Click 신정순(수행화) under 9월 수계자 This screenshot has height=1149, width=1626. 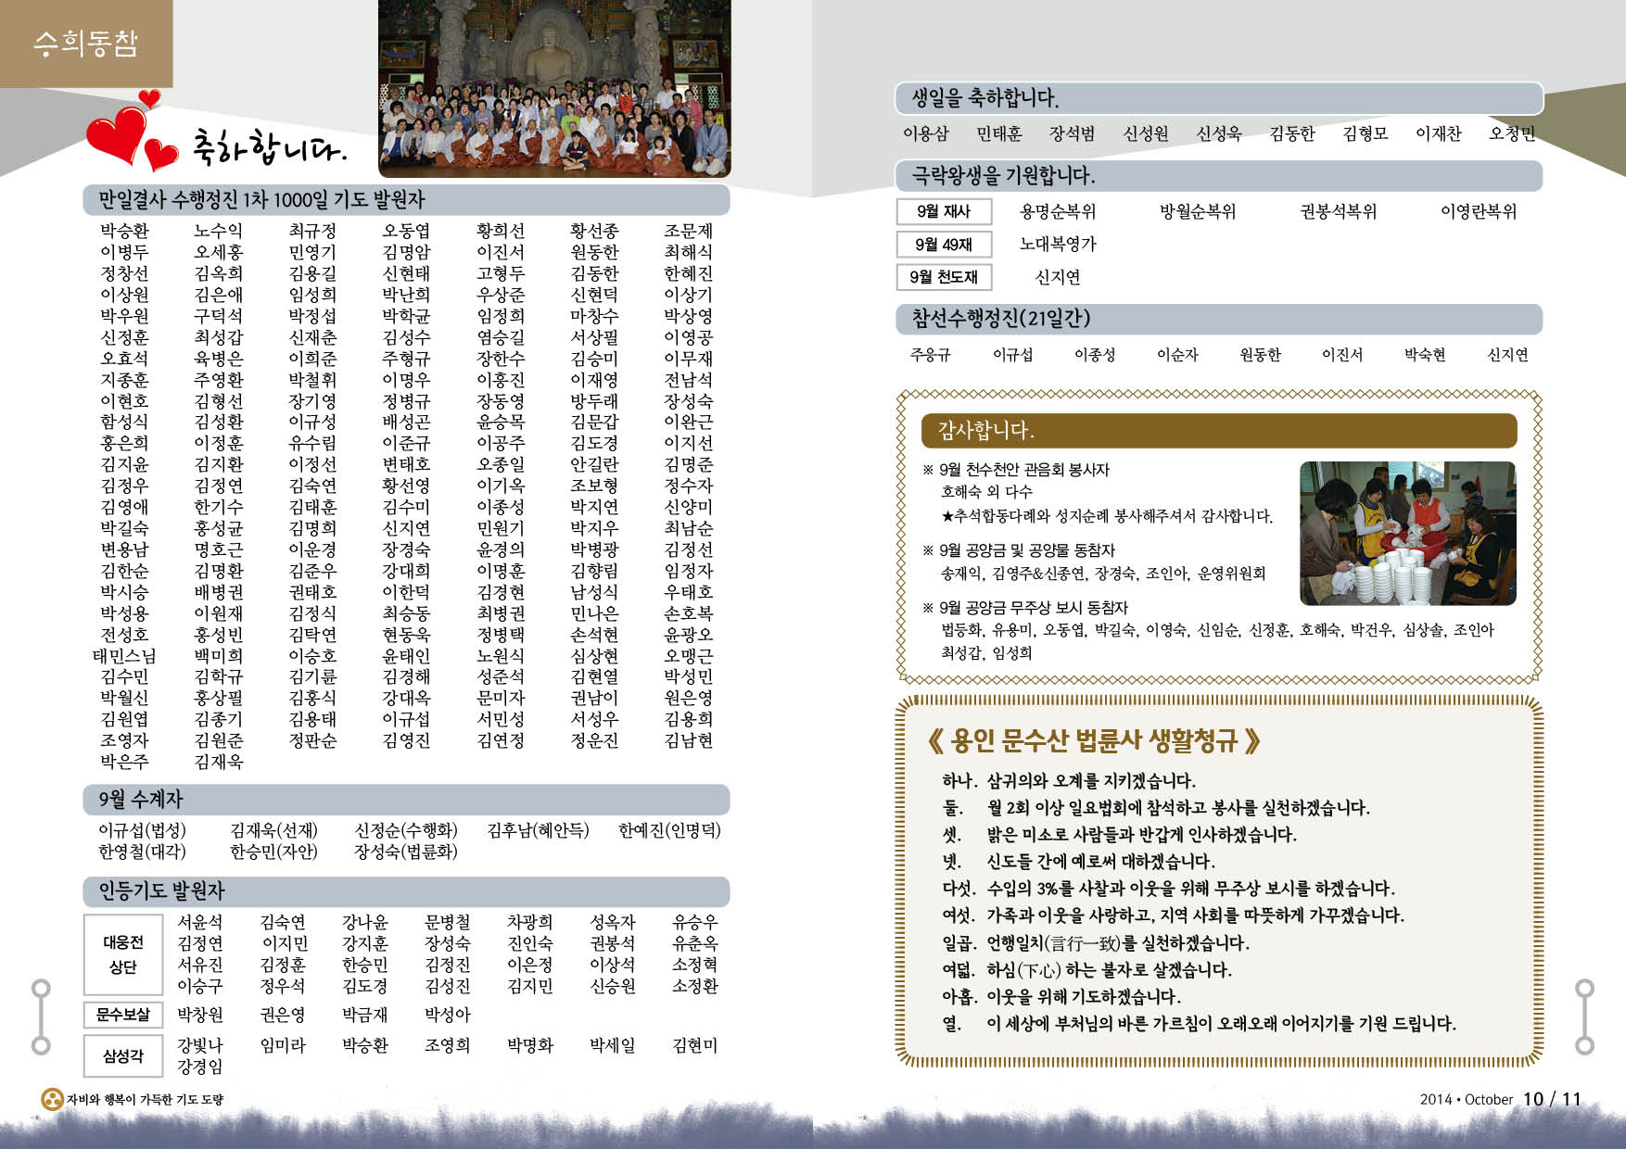tap(406, 830)
